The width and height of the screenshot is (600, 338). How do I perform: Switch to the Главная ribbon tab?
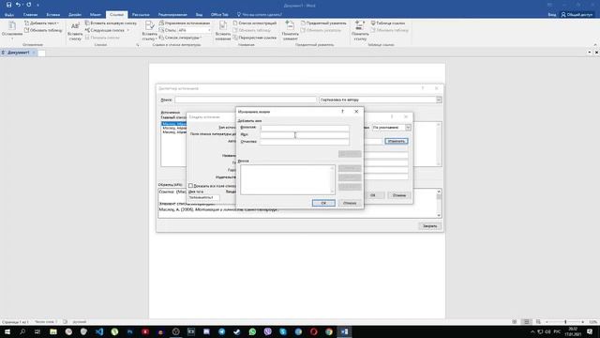coord(30,15)
